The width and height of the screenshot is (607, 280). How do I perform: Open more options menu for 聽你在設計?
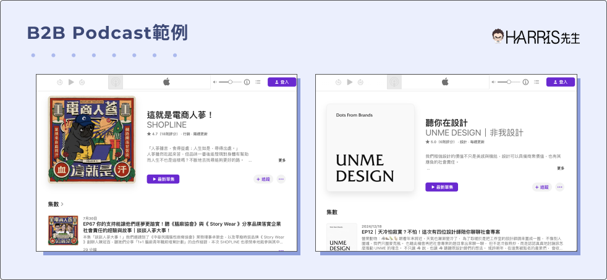point(560,187)
